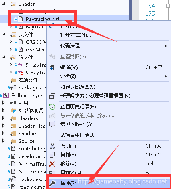
Task: Click the Headers folder icon
Action: pos(13,118)
